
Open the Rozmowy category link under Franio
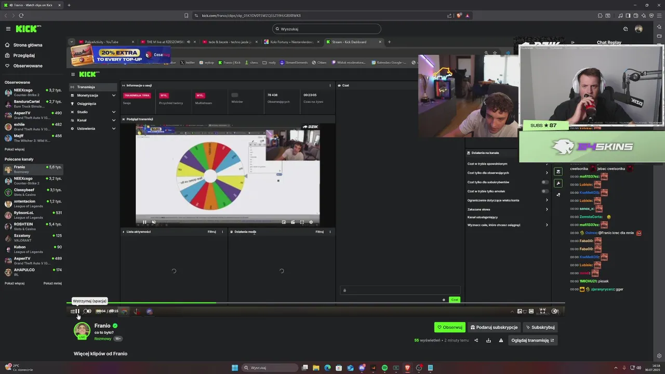click(x=103, y=339)
